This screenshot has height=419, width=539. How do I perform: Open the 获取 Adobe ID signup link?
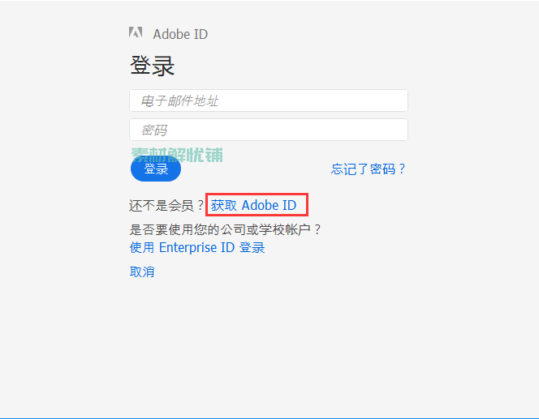click(254, 205)
